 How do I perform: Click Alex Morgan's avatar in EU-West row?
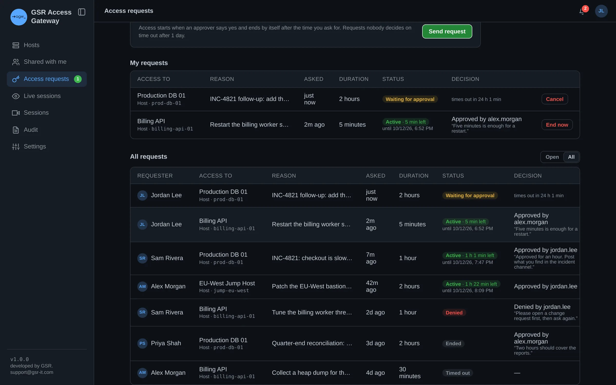142,286
